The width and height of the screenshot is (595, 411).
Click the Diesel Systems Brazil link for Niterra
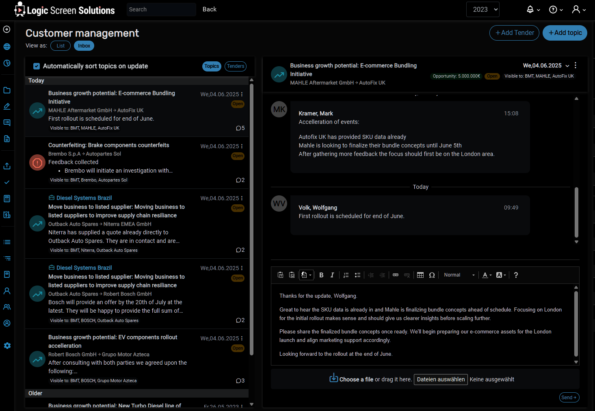[x=84, y=198]
